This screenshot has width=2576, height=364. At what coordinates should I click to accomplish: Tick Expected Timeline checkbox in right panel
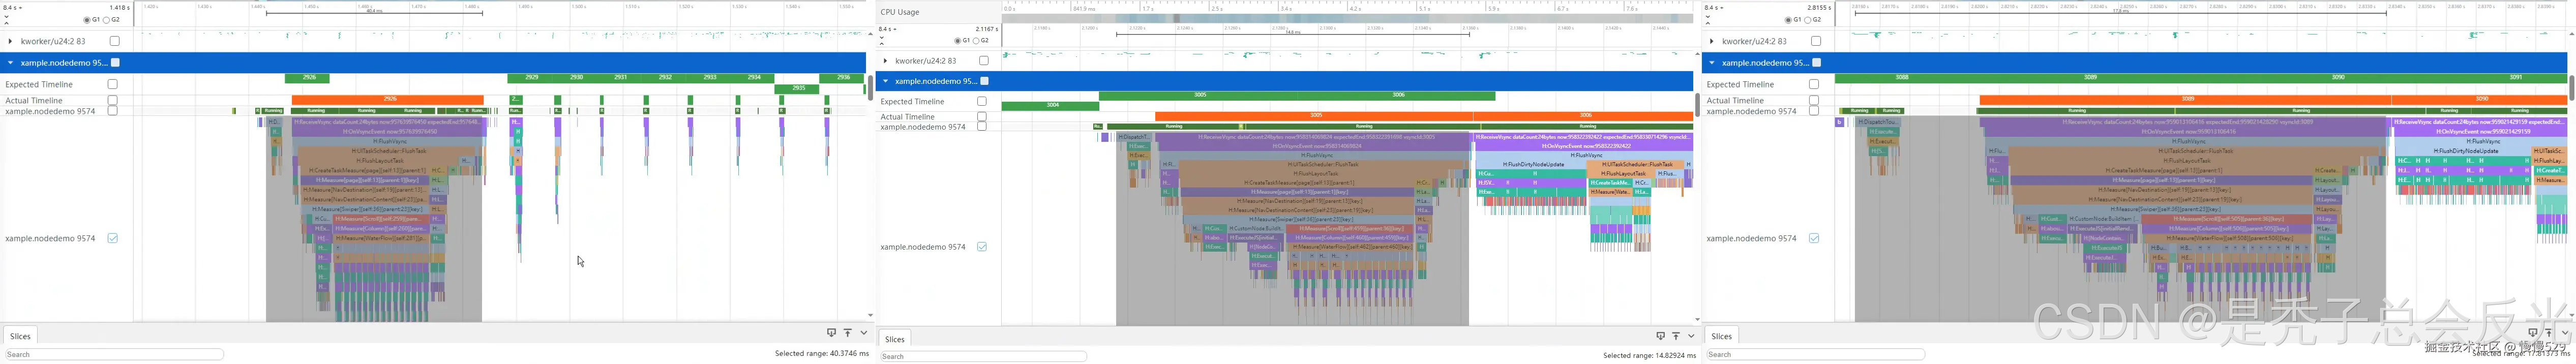(x=1814, y=84)
